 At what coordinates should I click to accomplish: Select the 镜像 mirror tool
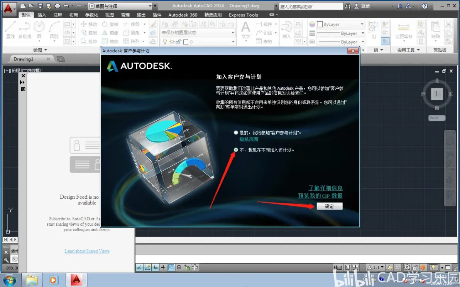click(x=110, y=33)
